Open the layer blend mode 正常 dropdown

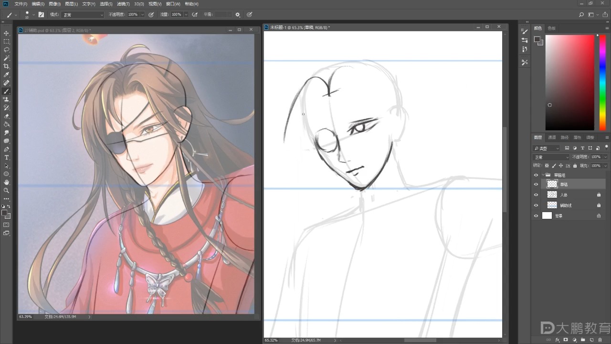(x=551, y=157)
